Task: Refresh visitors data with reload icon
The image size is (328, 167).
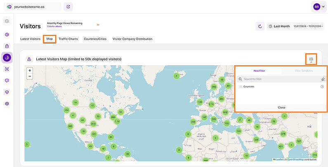Action: (x=260, y=26)
